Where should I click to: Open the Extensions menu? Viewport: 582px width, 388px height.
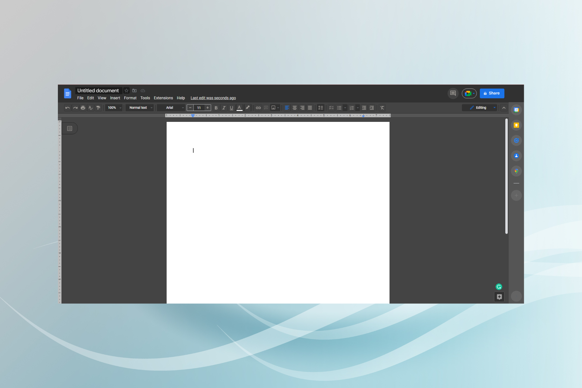coord(163,97)
